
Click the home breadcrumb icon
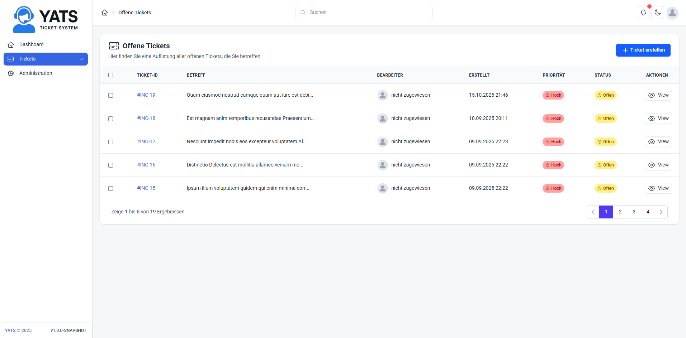(105, 12)
